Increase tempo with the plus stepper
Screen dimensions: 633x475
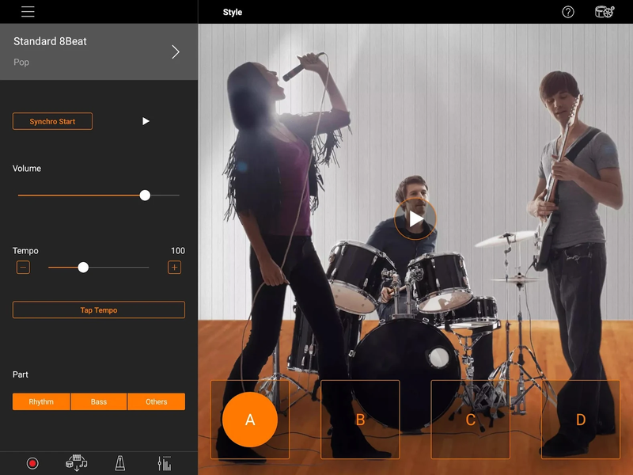175,267
